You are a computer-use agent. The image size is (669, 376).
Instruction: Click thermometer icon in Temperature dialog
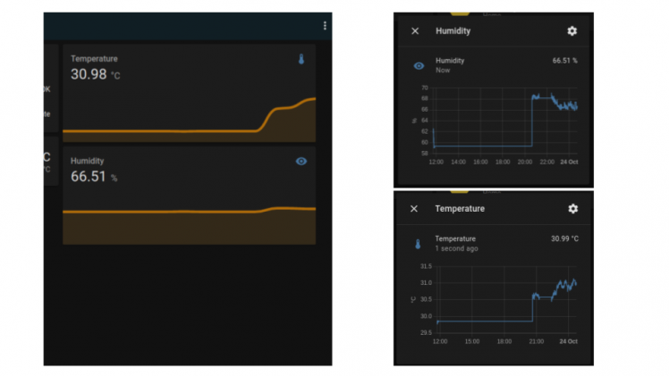[x=418, y=244]
